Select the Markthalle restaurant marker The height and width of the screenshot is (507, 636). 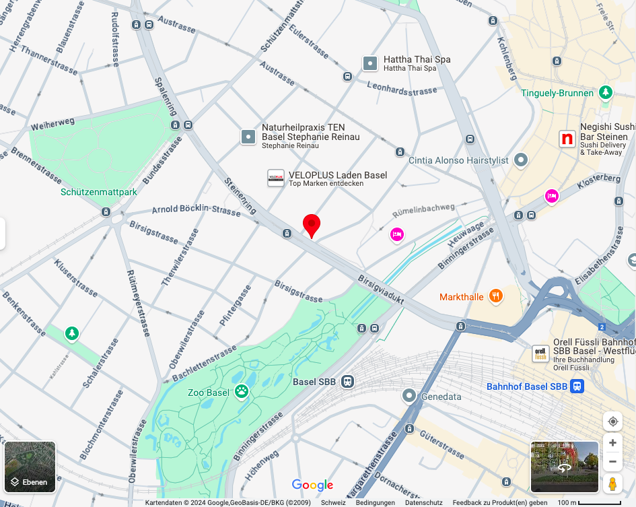click(x=495, y=296)
